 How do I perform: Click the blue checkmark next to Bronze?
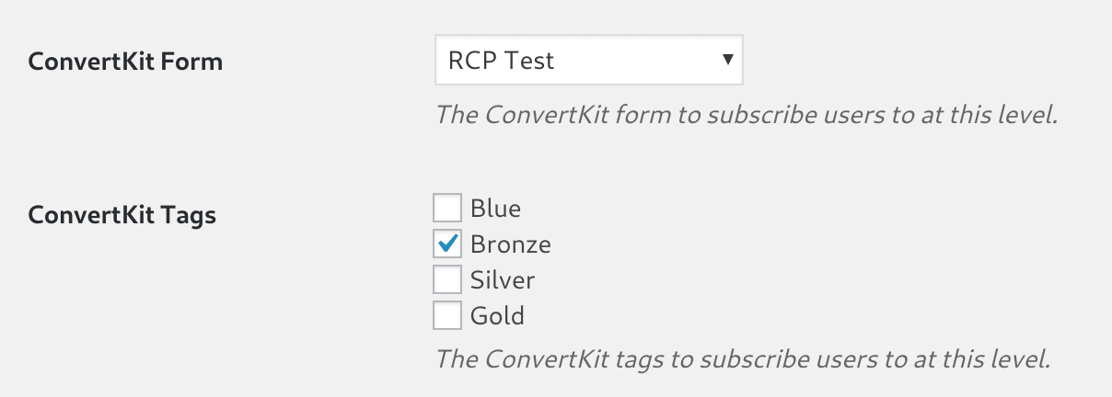447,243
